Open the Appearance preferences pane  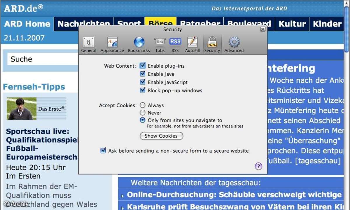(112, 44)
